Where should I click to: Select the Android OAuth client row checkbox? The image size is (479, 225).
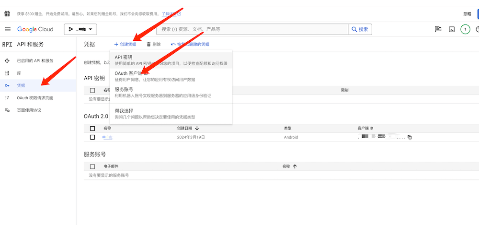tap(92, 137)
